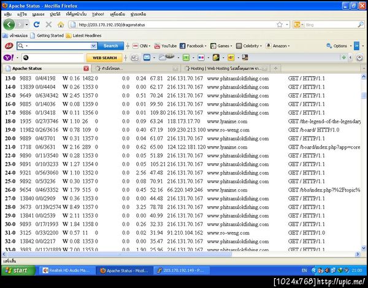Open the Yahoo! toolbar logo

[9, 58]
